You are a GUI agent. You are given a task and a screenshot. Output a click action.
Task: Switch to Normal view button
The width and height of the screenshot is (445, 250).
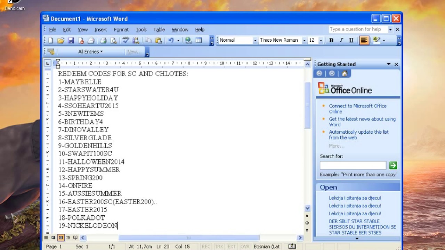coord(46,238)
